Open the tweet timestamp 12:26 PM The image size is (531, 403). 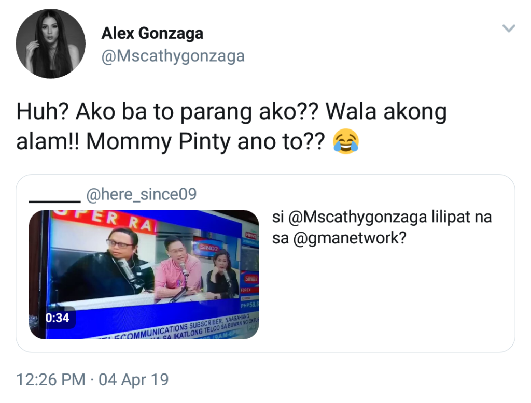click(x=51, y=380)
